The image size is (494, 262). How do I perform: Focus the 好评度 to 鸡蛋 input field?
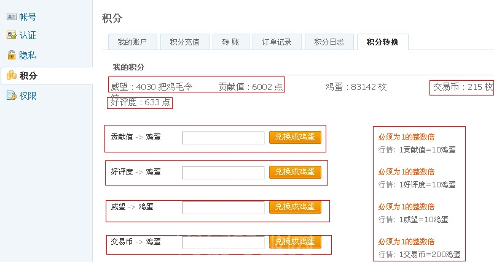[223, 173]
